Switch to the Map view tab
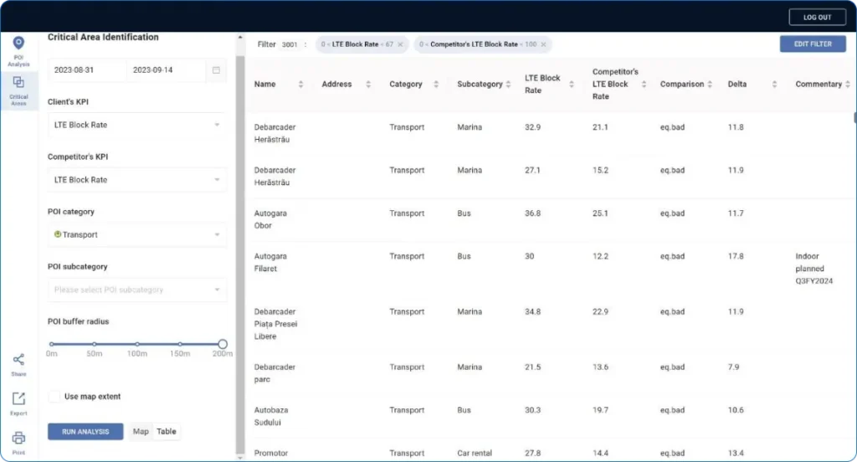Screen dimensions: 857x462 [141, 432]
